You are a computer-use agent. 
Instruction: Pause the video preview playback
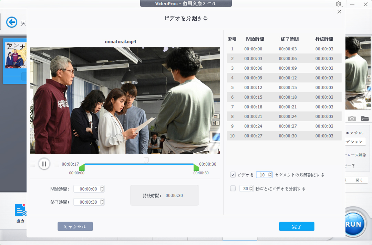coord(44,164)
